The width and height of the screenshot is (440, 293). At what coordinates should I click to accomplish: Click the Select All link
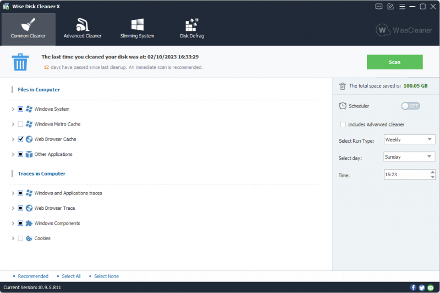(71, 276)
